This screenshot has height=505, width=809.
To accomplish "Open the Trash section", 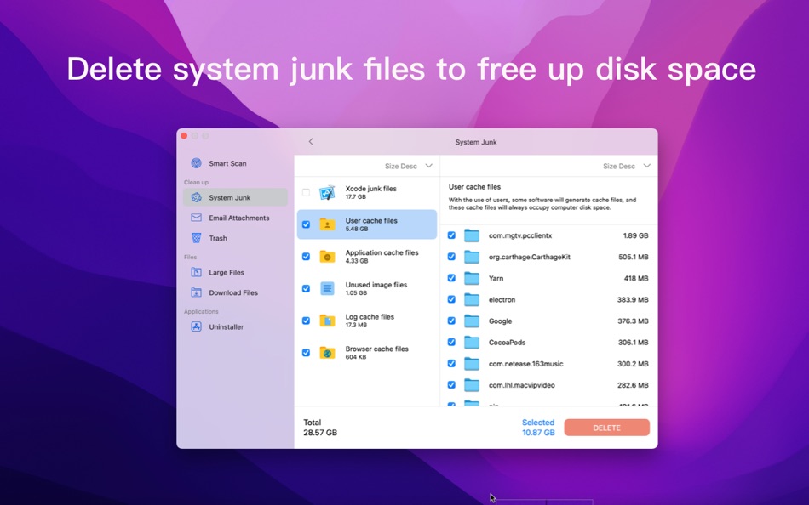I will (x=235, y=238).
